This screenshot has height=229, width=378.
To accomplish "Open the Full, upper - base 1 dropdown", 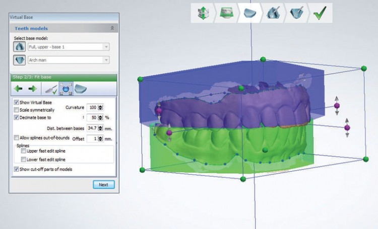I will [x=69, y=47].
